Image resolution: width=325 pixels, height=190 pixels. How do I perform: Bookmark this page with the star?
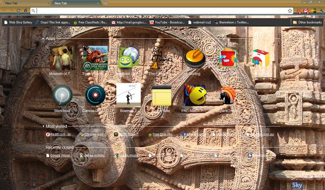click(x=290, y=11)
